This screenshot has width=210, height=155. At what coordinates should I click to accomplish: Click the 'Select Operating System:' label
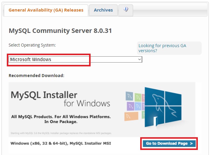[x=32, y=45]
